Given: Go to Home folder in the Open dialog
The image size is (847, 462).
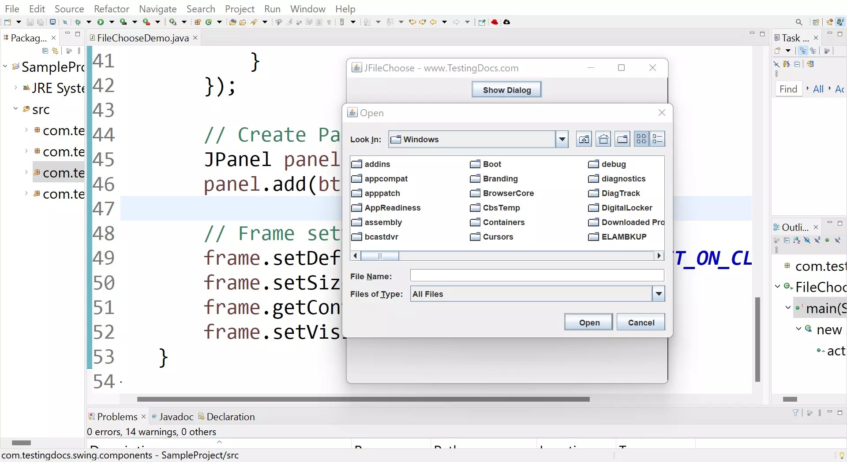Looking at the screenshot, I should [603, 139].
